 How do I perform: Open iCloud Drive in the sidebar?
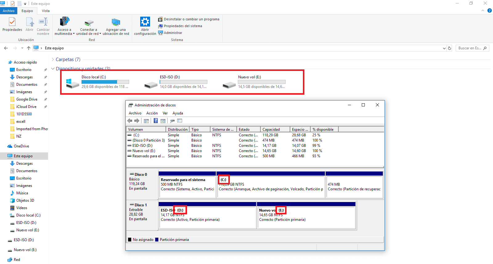point(26,107)
